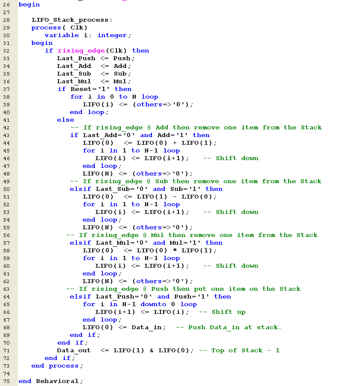Click line number 50 in the gutter
The height and width of the screenshot is (386, 347).
click(x=6, y=189)
